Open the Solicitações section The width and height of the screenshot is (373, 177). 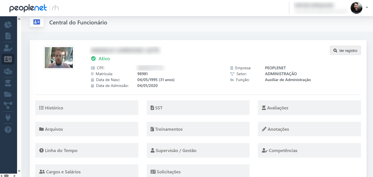pyautogui.click(x=198, y=171)
